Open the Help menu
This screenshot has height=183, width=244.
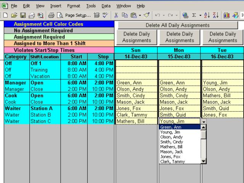tap(141, 6)
